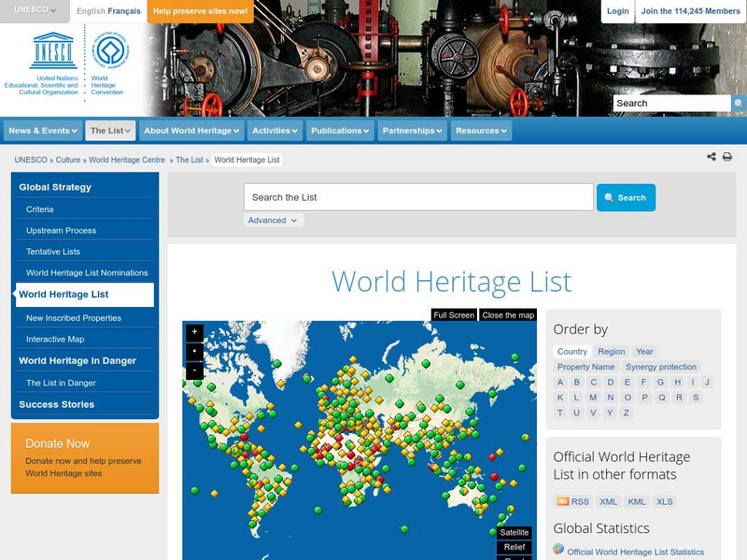Switch map to Relief view

pos(514,548)
